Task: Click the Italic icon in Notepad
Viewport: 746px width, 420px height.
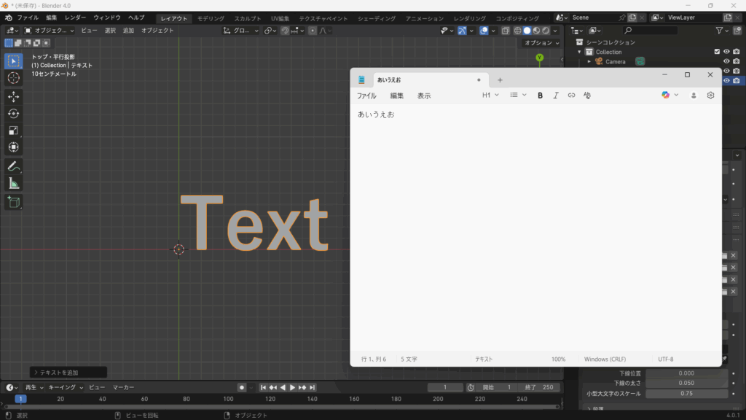Action: tap(556, 96)
